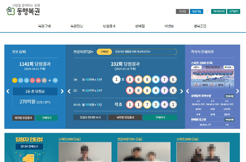Screen dimensions: 246x162
Task: Click 당첨자 인터뷰 보기 button
Action: tap(90, 117)
